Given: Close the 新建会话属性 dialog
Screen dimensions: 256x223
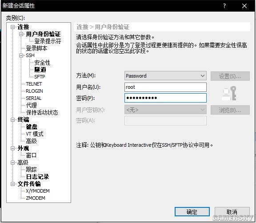Looking at the screenshot, I should 244,6.
